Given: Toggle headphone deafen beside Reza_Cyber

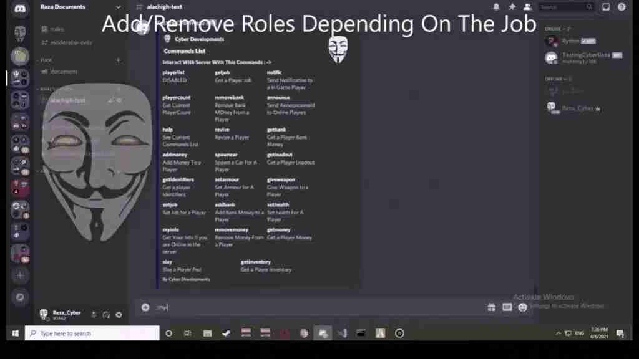Looking at the screenshot, I should pyautogui.click(x=106, y=315).
